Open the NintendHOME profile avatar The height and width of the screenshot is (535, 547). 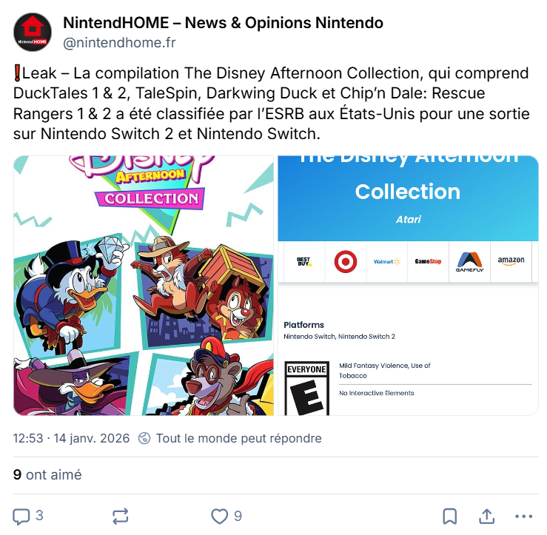click(x=33, y=32)
